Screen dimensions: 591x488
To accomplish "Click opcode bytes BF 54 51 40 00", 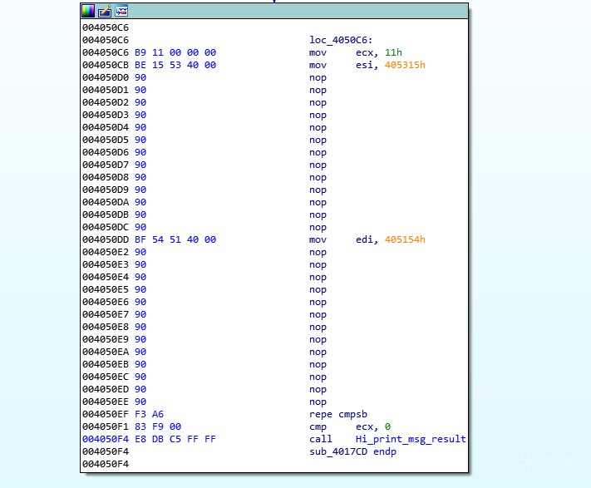I will pyautogui.click(x=175, y=239).
